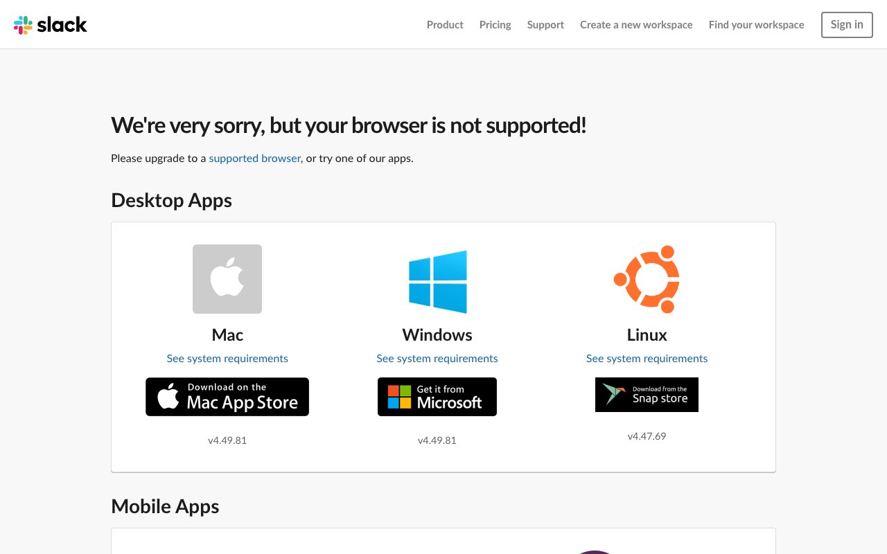This screenshot has width=887, height=554.
Task: Click the Linux version v4.47.69 text
Action: (647, 436)
